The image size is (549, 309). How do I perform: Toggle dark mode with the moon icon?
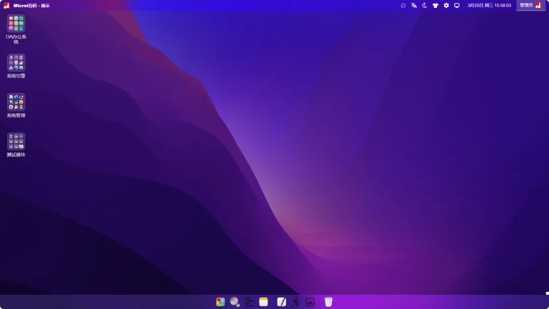click(424, 5)
